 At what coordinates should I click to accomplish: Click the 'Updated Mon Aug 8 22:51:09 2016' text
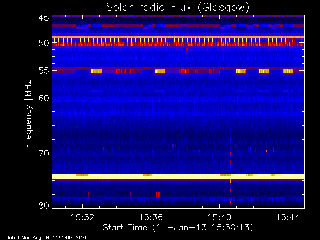(x=43, y=238)
